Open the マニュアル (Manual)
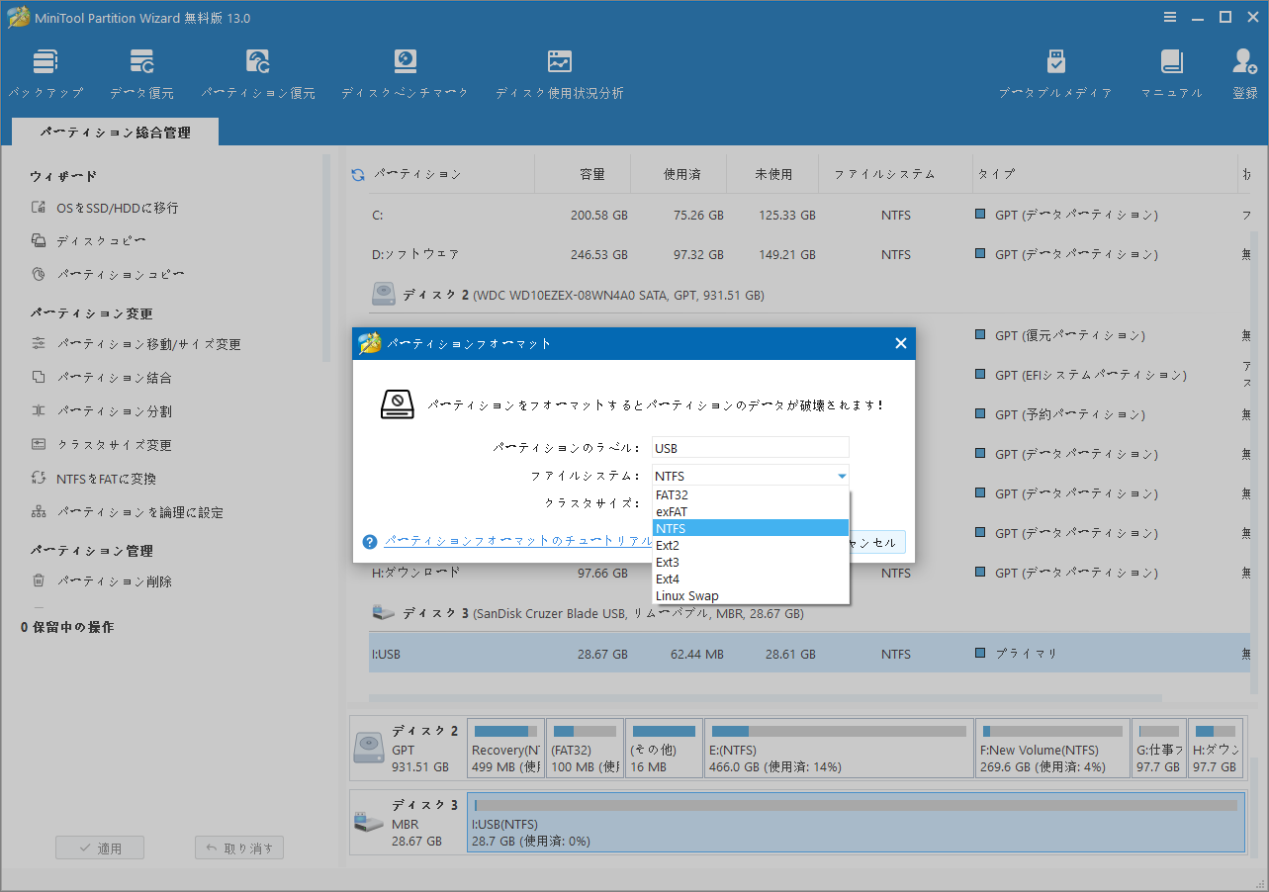The width and height of the screenshot is (1269, 892). click(1172, 71)
